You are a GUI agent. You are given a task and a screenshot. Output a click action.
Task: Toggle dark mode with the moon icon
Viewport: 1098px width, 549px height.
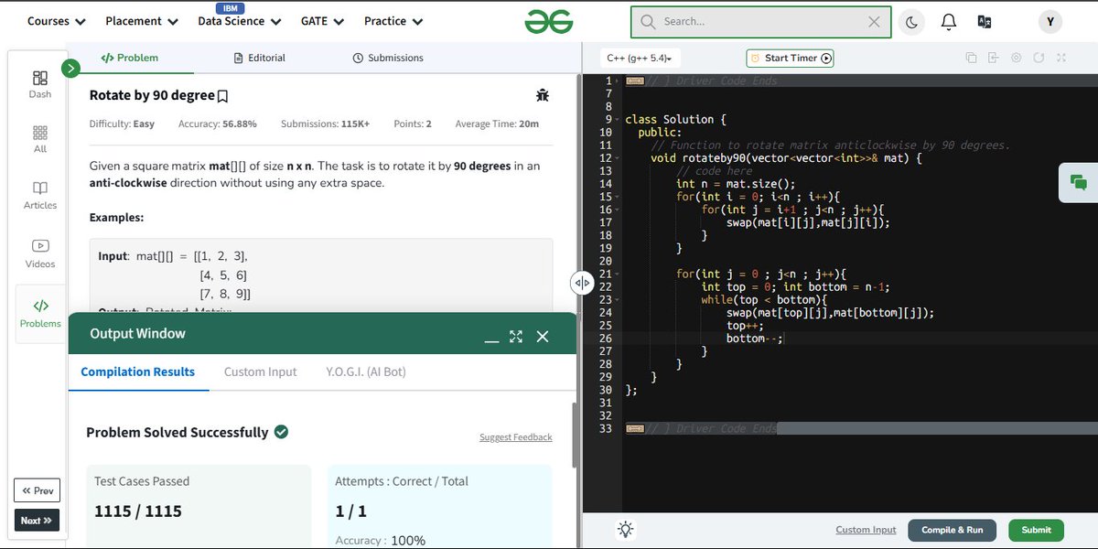(911, 22)
